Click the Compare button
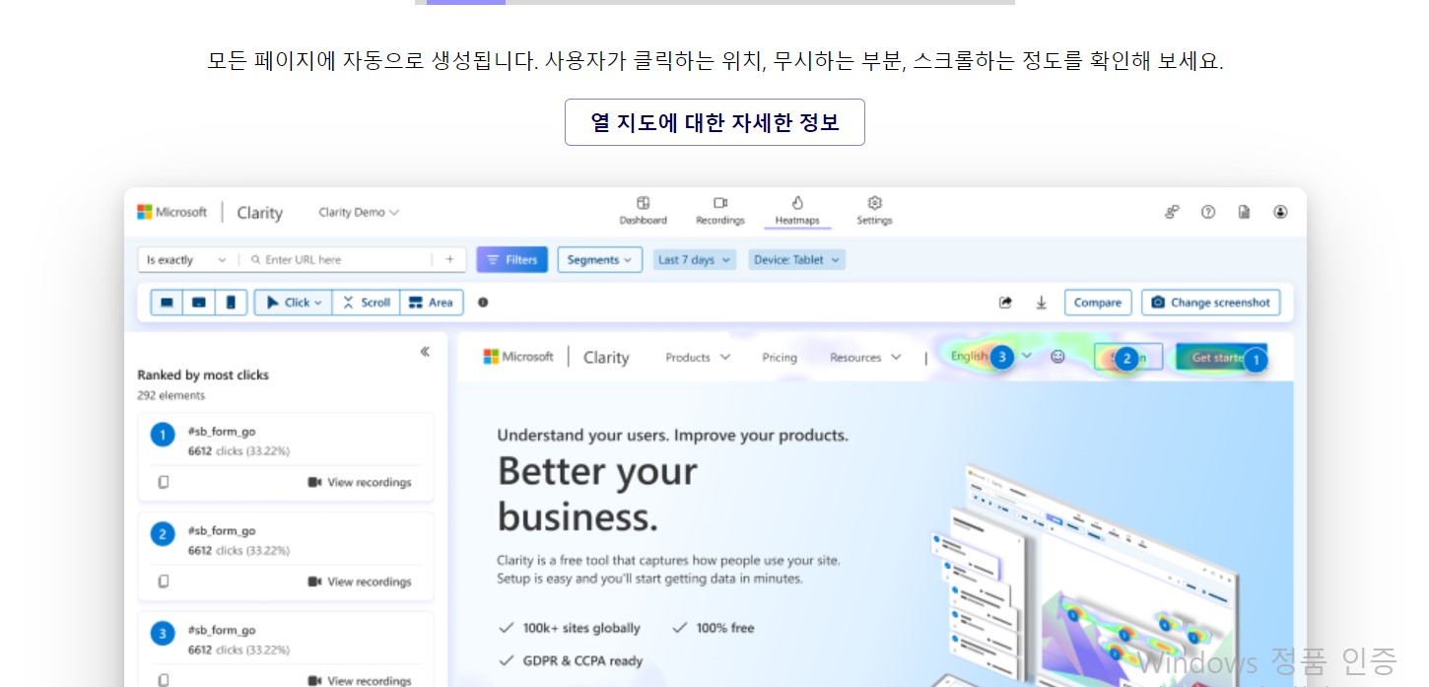Screen dimensions: 1429x687 [1097, 303]
